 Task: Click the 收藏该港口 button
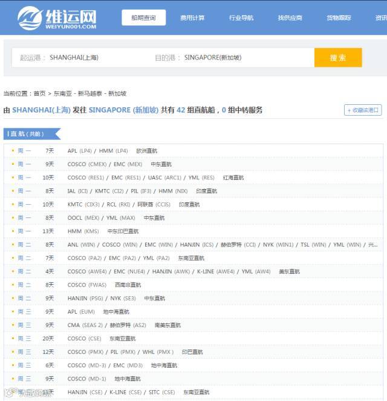(363, 110)
